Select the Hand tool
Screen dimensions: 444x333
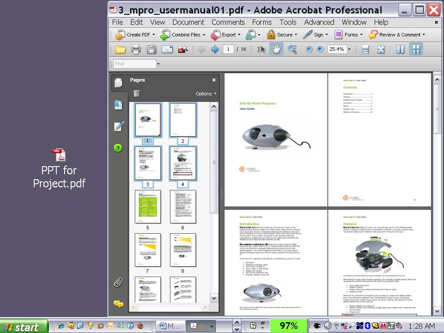click(x=276, y=49)
